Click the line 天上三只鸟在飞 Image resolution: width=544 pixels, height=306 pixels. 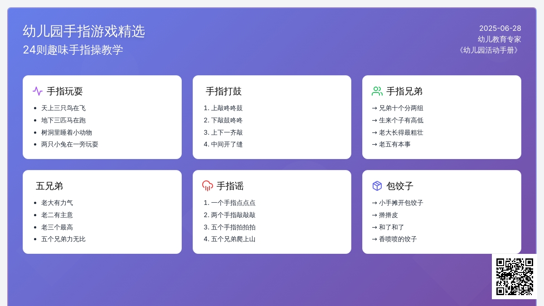[x=63, y=108]
